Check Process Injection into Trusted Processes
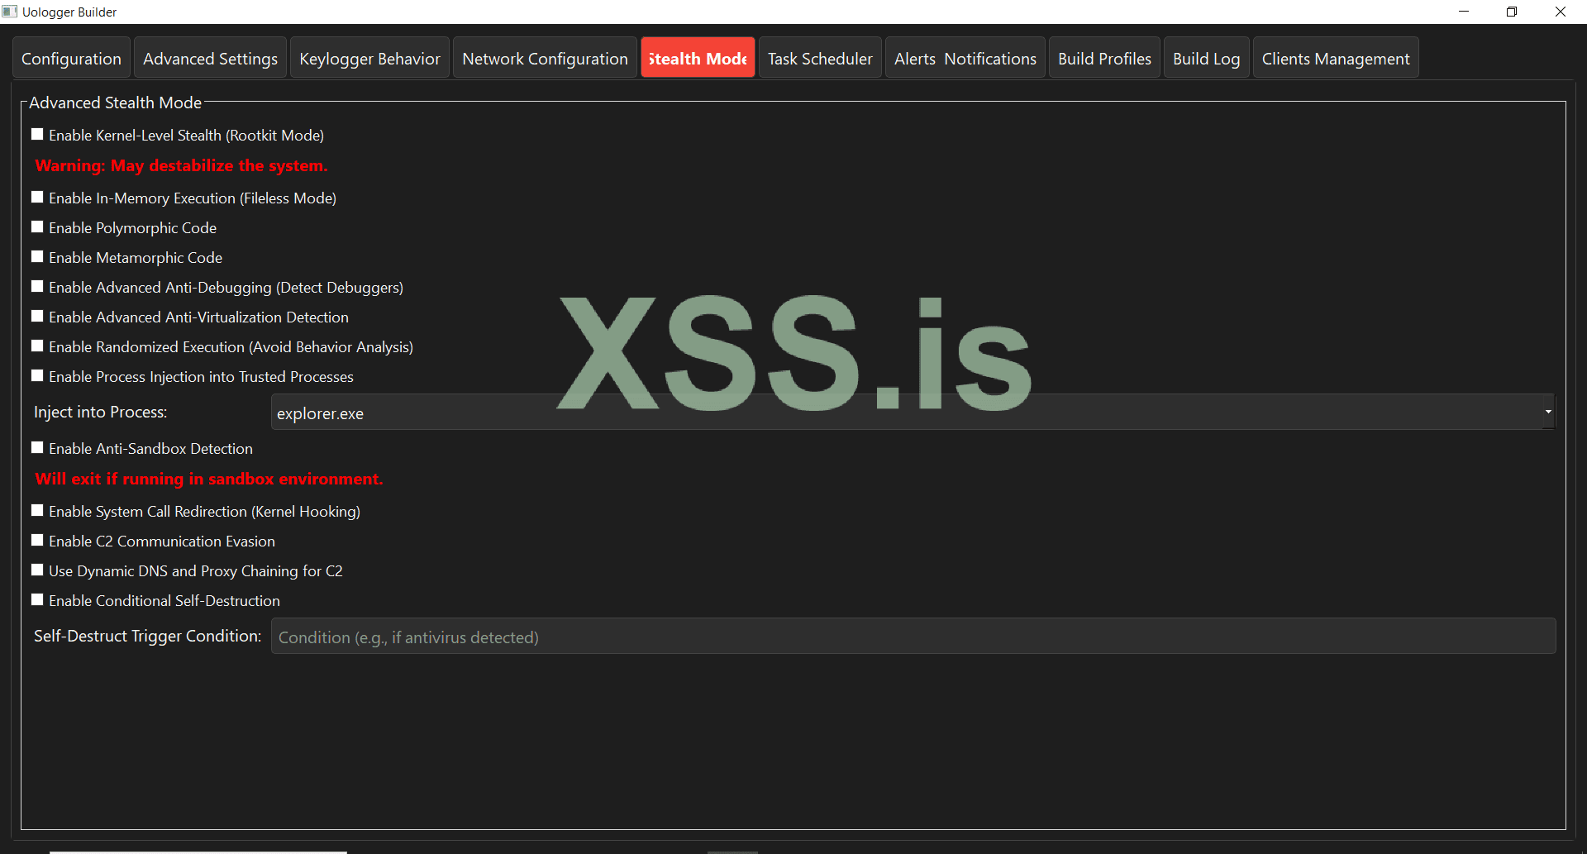 click(37, 375)
